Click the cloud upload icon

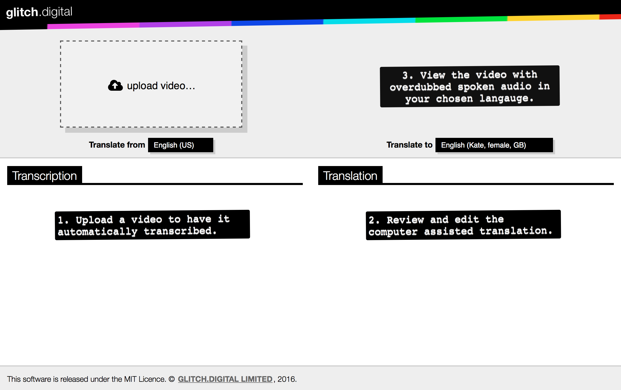click(115, 86)
